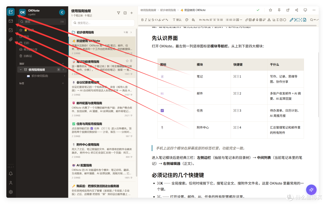Toggle multi-select mode in note list header

pyautogui.click(x=125, y=13)
